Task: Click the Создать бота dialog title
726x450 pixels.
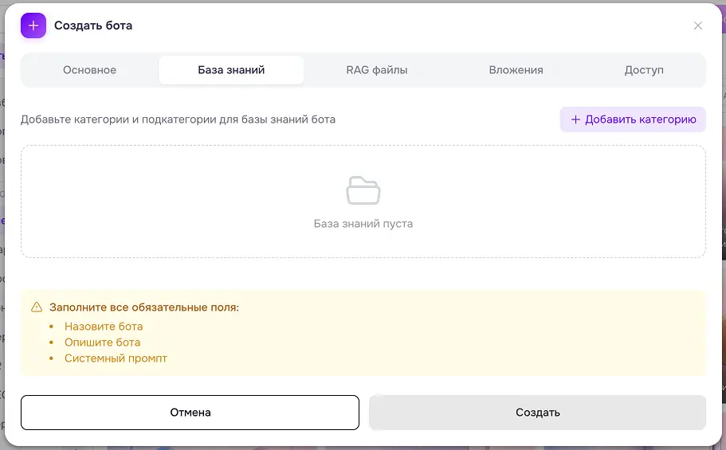Action: 93,25
